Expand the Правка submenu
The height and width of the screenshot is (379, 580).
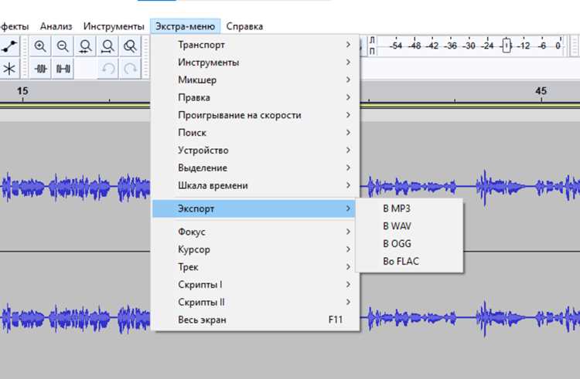[255, 97]
